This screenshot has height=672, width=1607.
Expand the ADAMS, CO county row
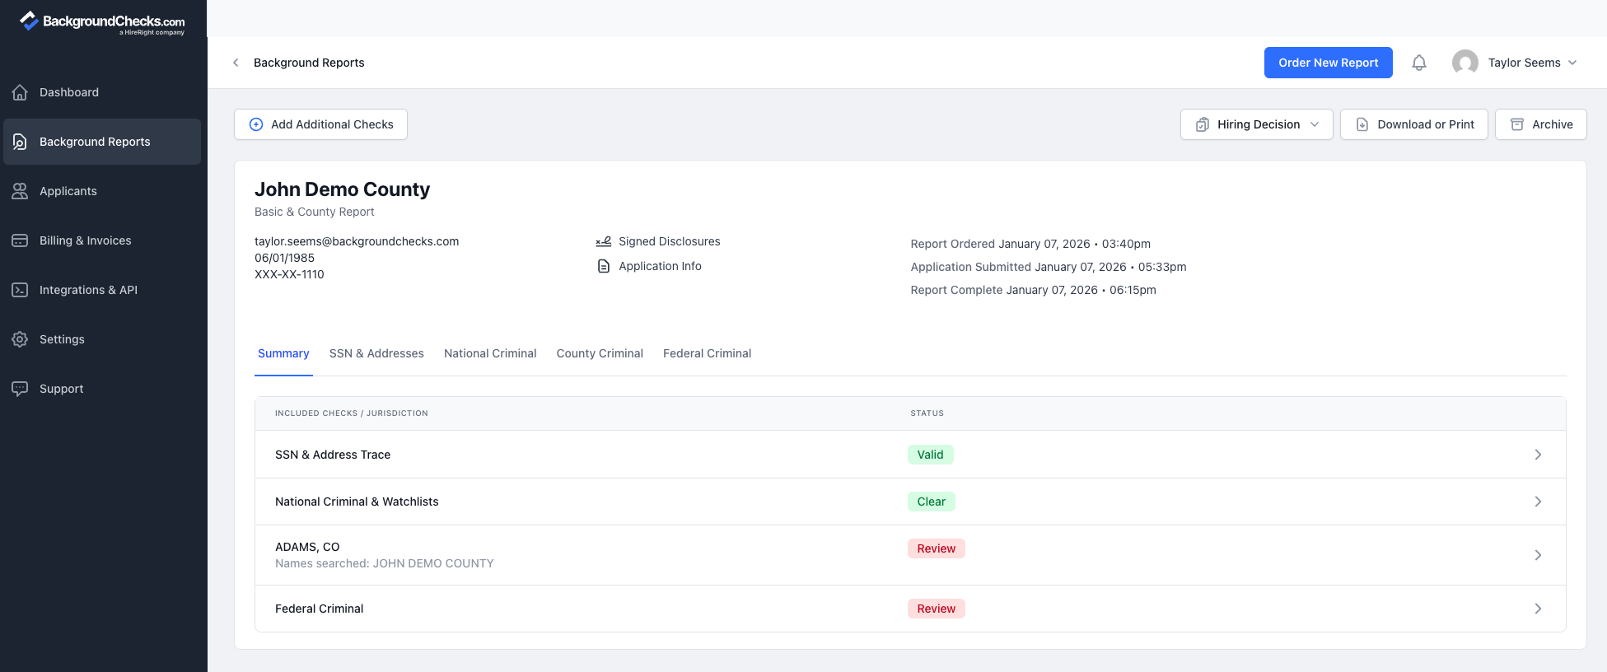(x=1537, y=555)
